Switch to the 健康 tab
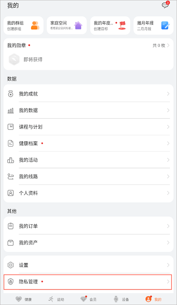This screenshot has height=305, width=177. pyautogui.click(x=24, y=299)
